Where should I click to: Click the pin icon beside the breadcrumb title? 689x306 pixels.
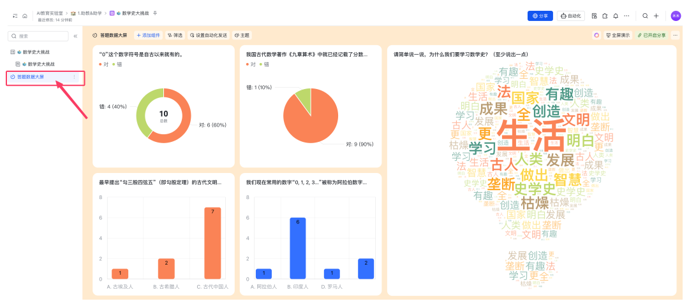coord(154,13)
